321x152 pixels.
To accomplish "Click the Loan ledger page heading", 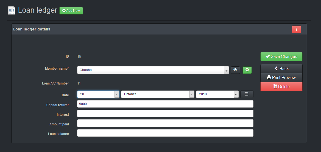I will tap(37, 10).
